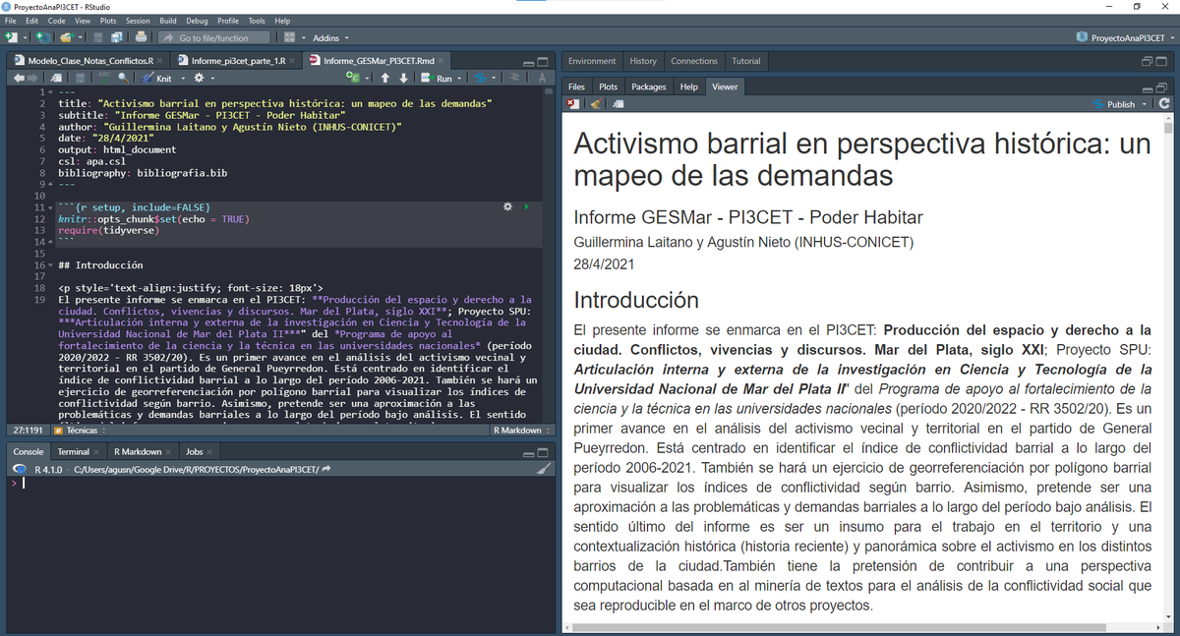
Task: Insert a new code chunk
Action: click(x=355, y=78)
